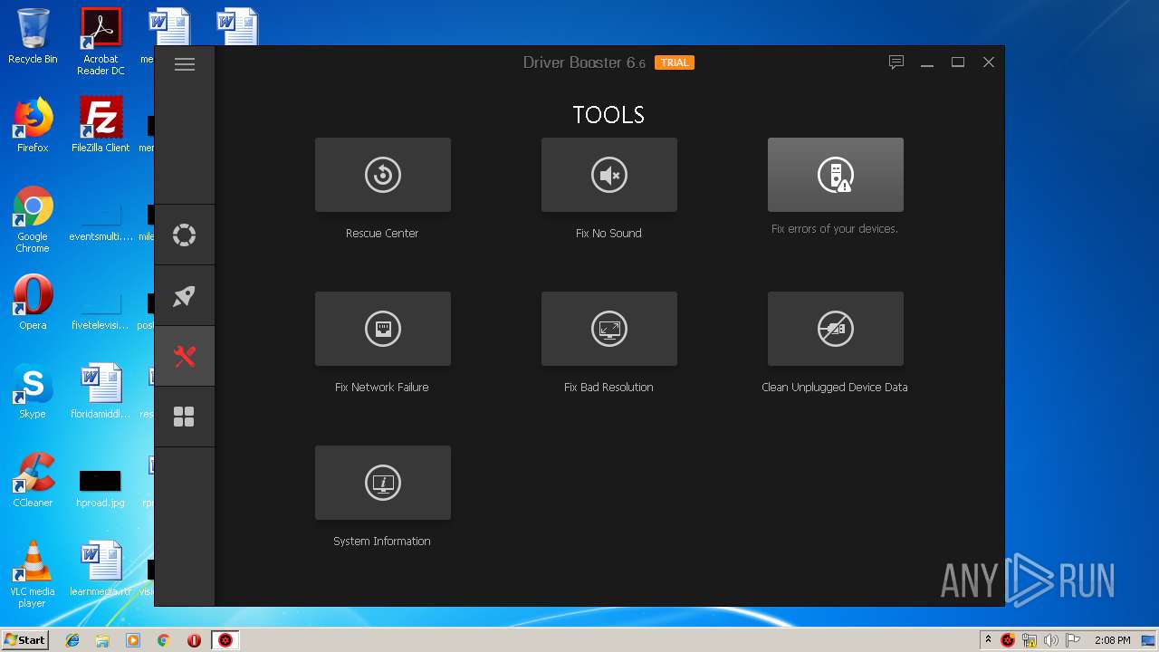Open the Rescue Center tool tile
Screen dimensions: 1159x652
click(x=383, y=175)
